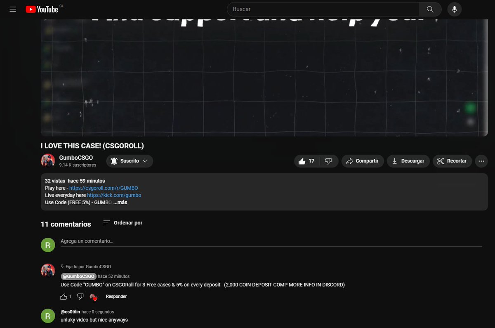The height and width of the screenshot is (328, 495).
Task: Clip the video using Recortar
Action: (x=452, y=161)
